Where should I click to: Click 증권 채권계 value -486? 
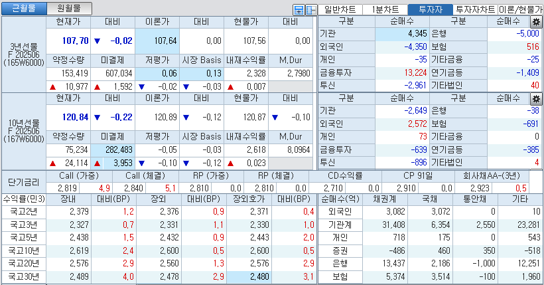tap(385, 251)
